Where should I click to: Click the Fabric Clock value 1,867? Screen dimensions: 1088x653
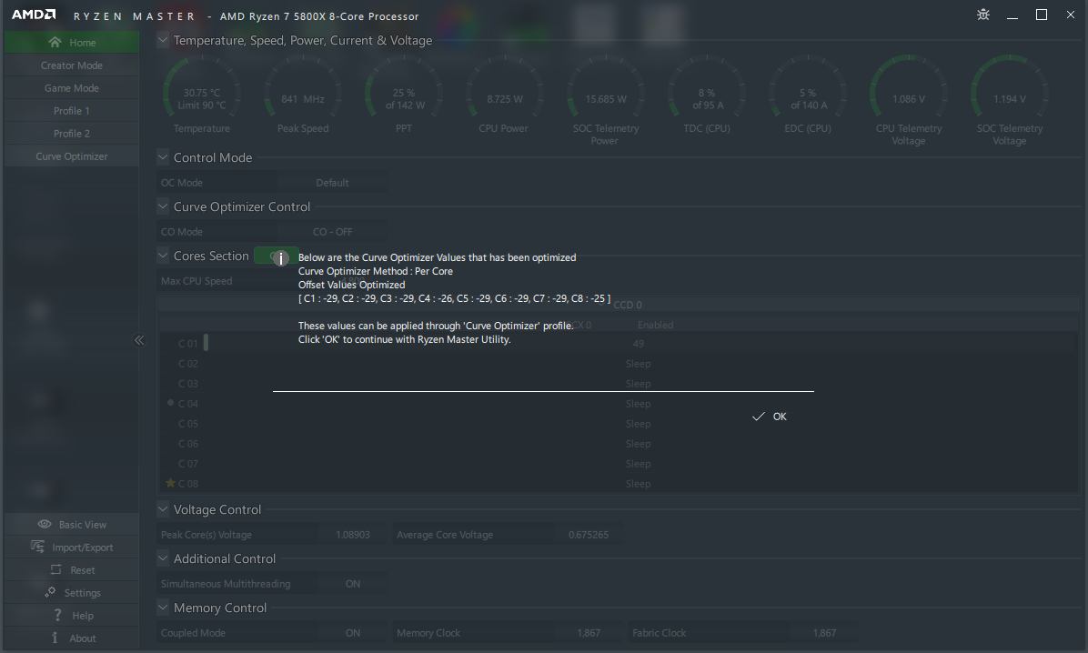(824, 633)
